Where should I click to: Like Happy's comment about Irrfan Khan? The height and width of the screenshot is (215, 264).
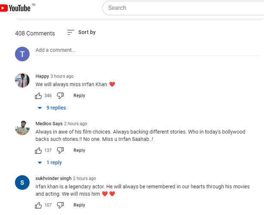click(x=39, y=96)
